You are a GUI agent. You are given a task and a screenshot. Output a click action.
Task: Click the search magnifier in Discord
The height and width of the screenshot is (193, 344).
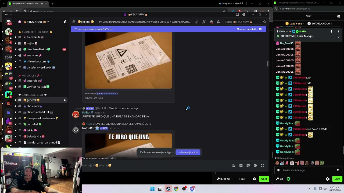pos(264,22)
